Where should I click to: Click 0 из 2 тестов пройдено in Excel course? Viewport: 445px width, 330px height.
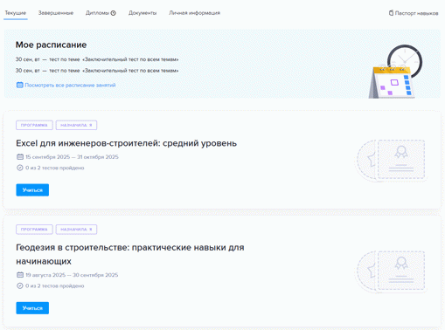(x=55, y=168)
